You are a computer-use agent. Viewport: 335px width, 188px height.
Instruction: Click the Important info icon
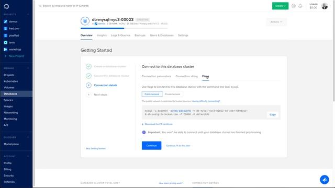[x=144, y=132]
